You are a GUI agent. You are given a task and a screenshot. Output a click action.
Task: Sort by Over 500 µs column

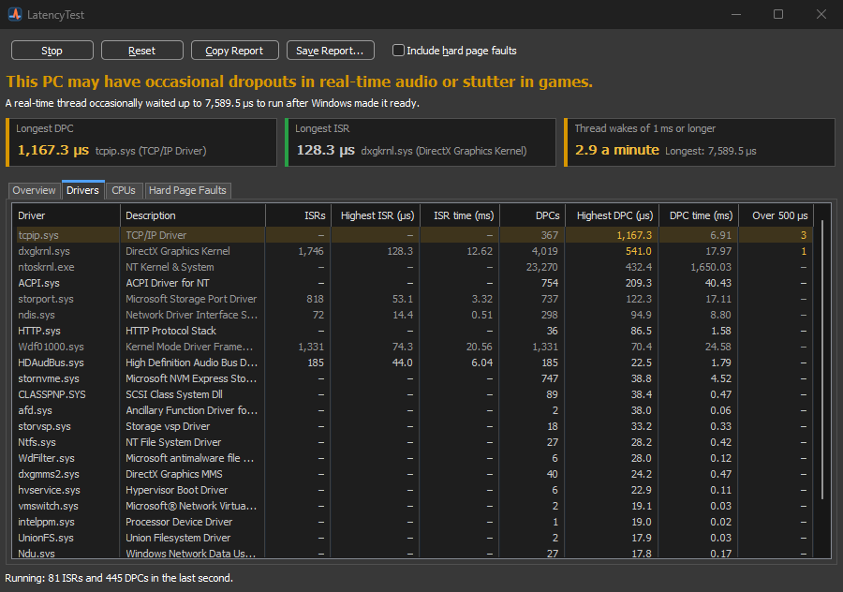[776, 215]
